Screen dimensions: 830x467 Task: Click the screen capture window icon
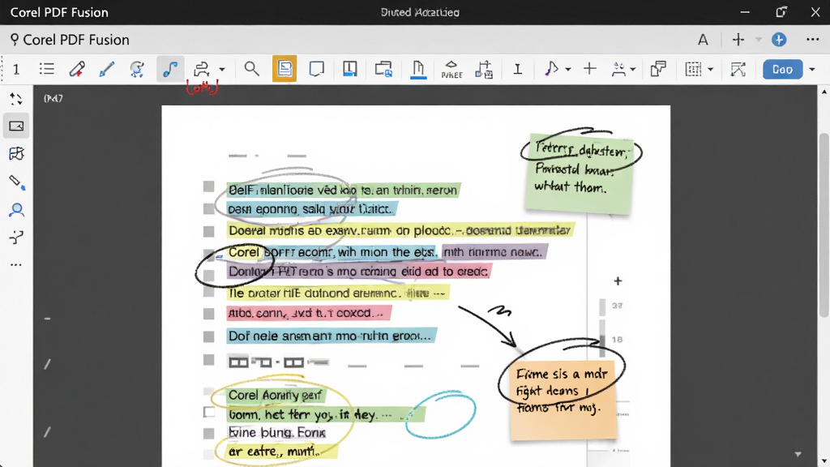383,69
